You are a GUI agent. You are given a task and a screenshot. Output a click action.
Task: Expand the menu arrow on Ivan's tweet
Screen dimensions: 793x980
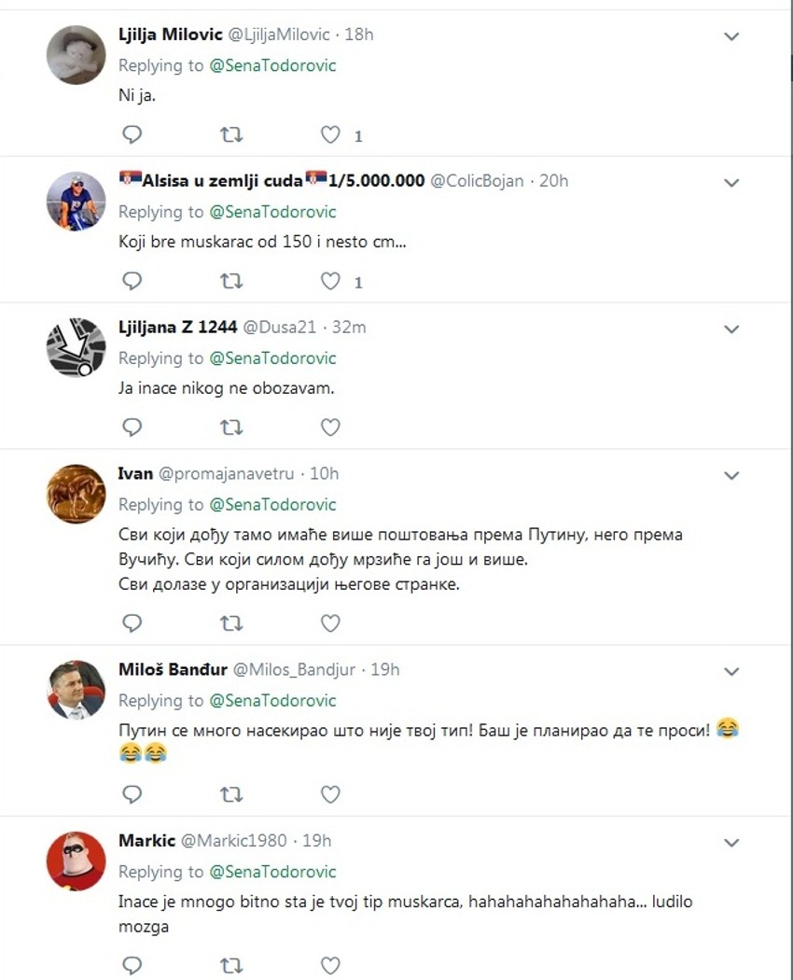tap(732, 475)
